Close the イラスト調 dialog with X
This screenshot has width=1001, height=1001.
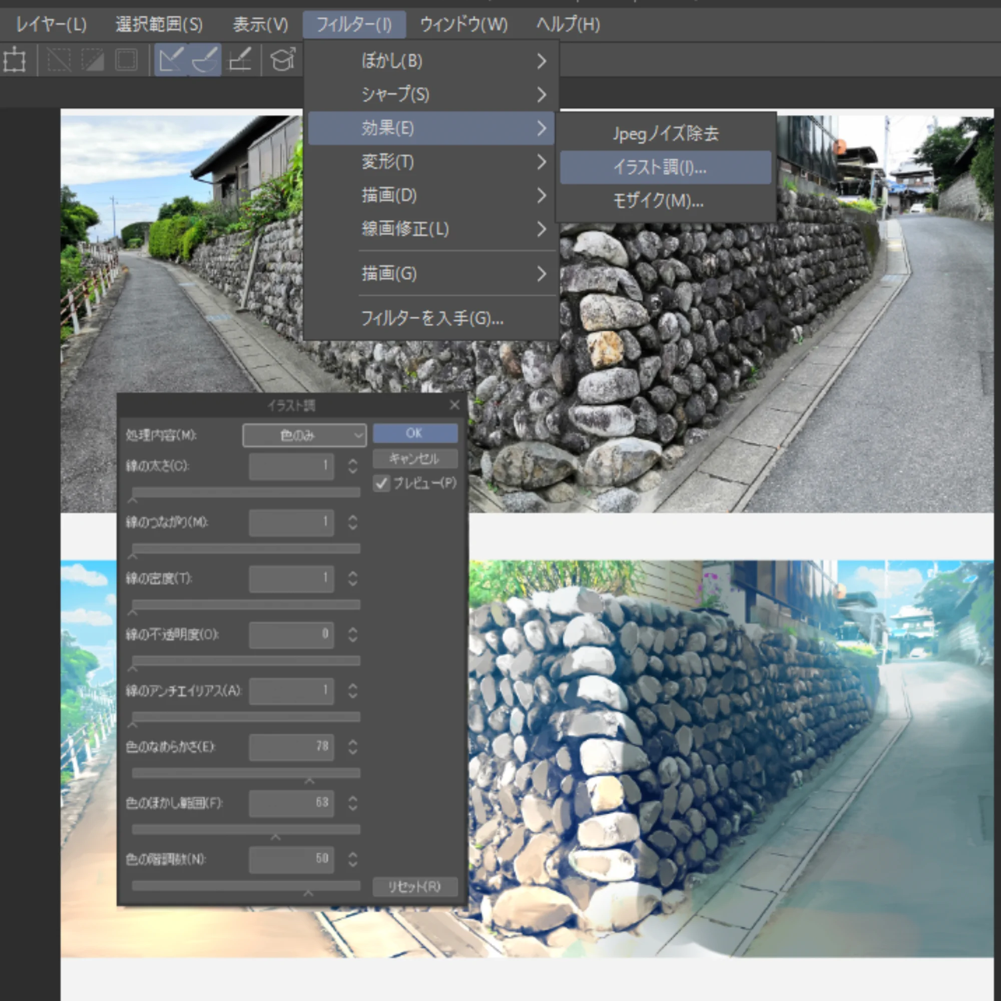tap(454, 405)
